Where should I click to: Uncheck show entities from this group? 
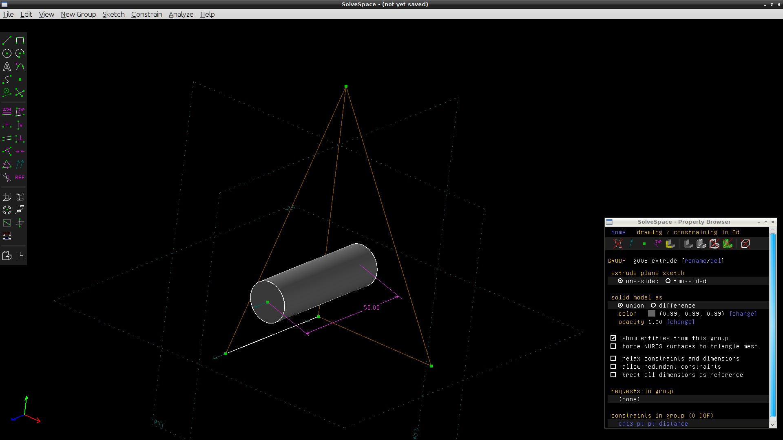click(613, 338)
